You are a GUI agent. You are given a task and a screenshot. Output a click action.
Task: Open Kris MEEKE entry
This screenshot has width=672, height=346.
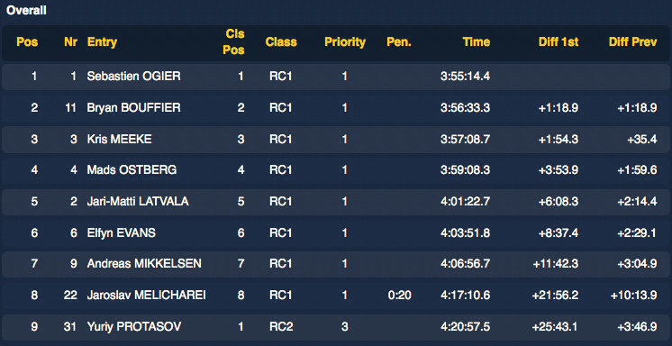point(119,139)
